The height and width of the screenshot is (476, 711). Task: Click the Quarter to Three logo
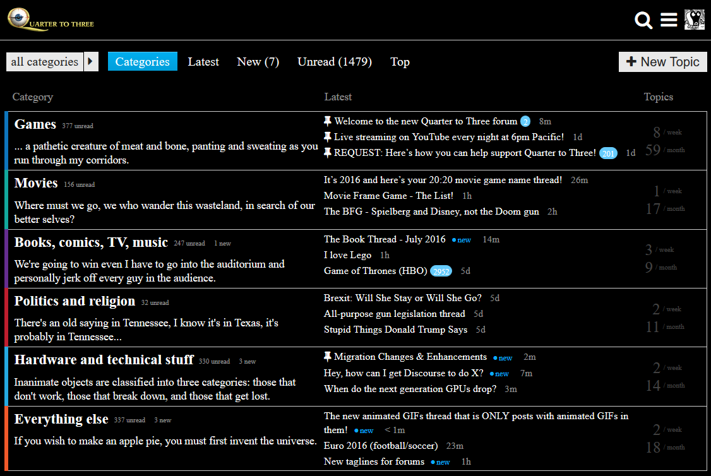click(x=51, y=20)
